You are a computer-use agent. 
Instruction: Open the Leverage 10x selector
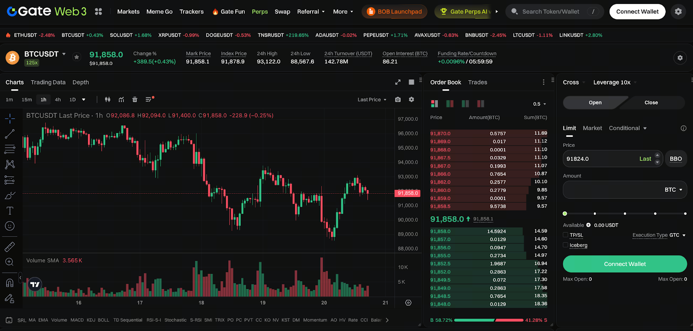pos(615,82)
